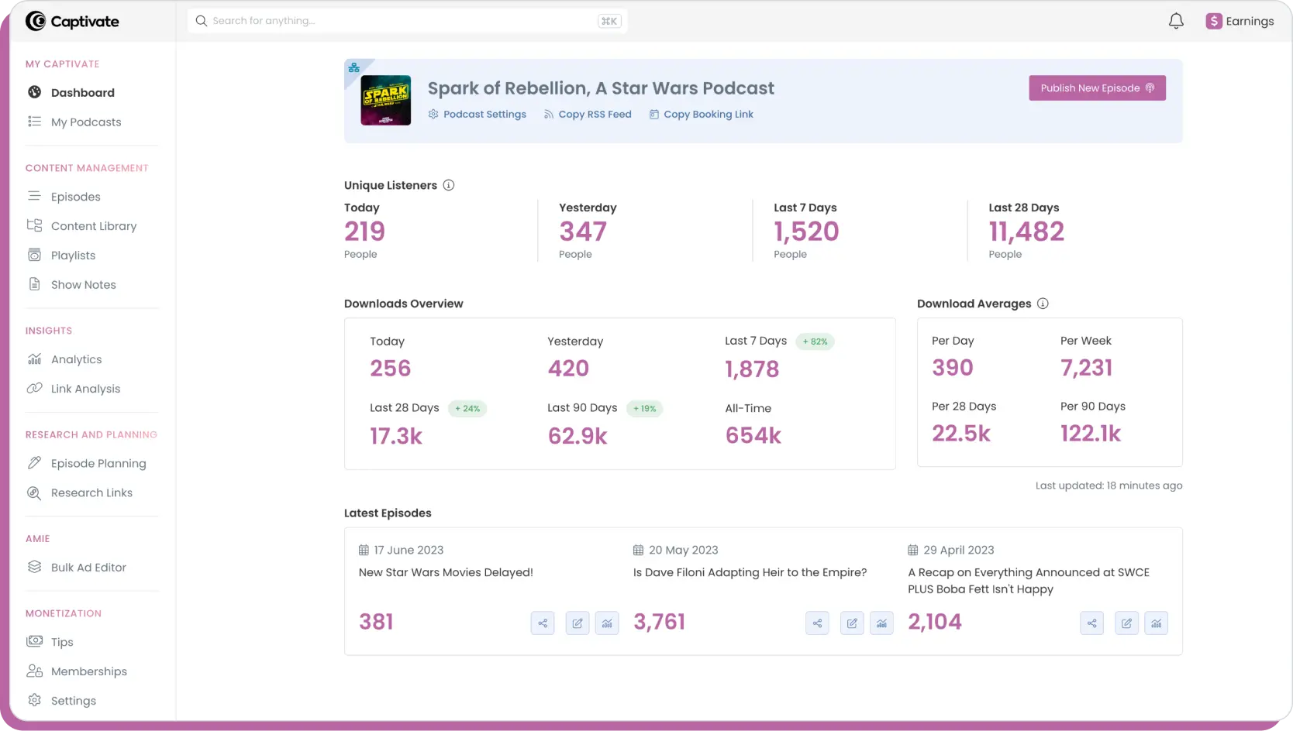The image size is (1293, 731).
Task: Open 'Is Dave Filoni Adapting Heir to the Empire?' title
Action: [750, 572]
